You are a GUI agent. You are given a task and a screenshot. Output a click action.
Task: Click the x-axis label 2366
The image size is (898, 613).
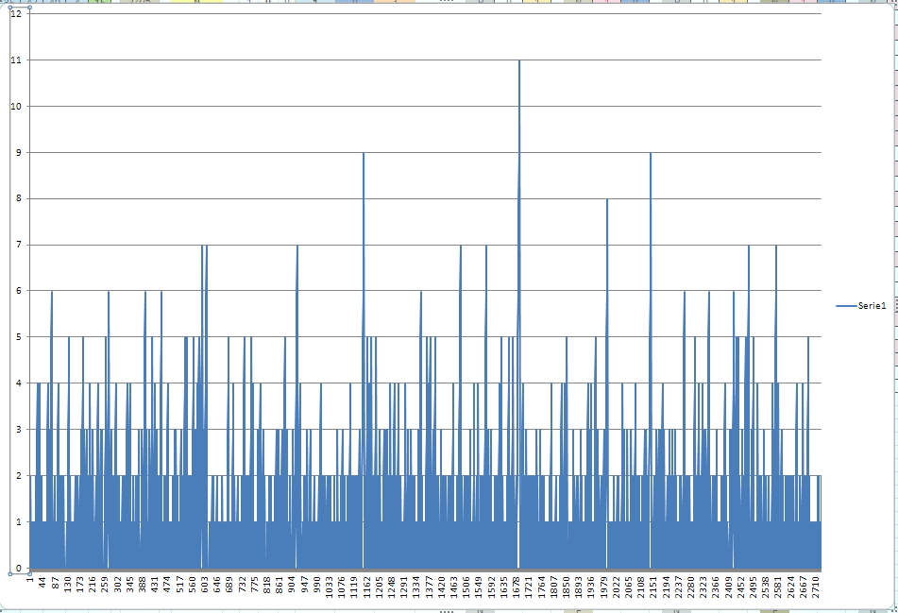(716, 587)
